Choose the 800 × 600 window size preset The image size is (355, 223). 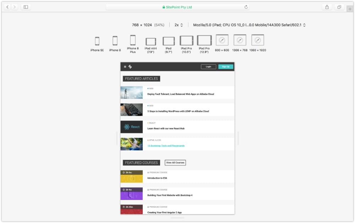pos(222,43)
